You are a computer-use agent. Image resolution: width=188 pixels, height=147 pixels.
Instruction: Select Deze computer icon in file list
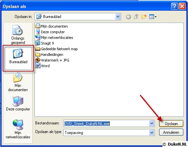[38, 32]
